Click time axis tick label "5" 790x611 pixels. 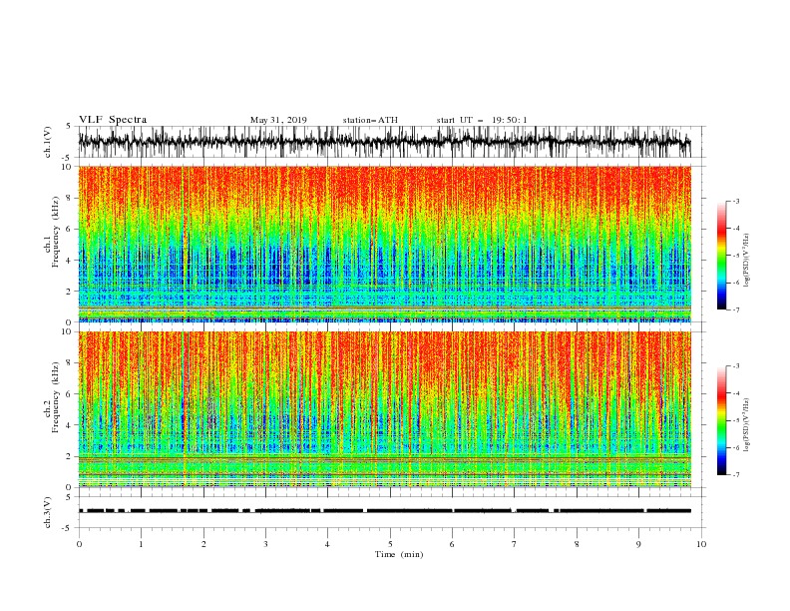point(390,544)
